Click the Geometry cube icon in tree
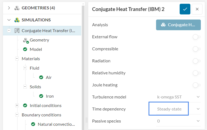Viewport: 207px width, 130px height. 25,40
